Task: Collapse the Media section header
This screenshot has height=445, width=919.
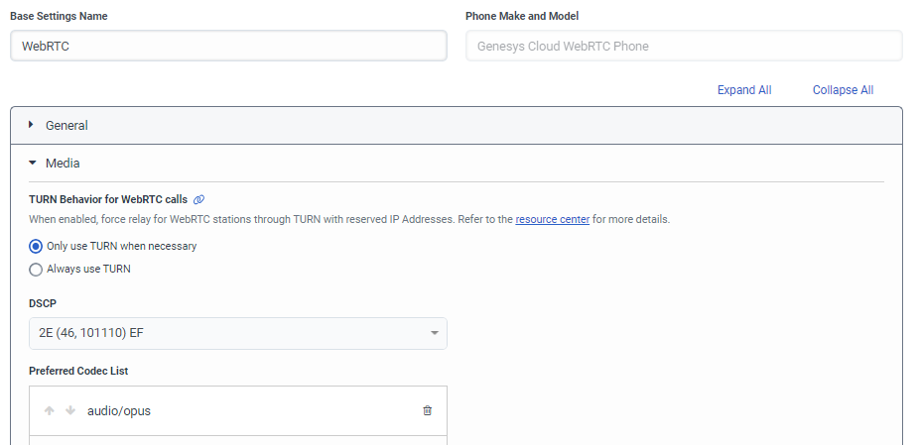Action: (x=63, y=163)
